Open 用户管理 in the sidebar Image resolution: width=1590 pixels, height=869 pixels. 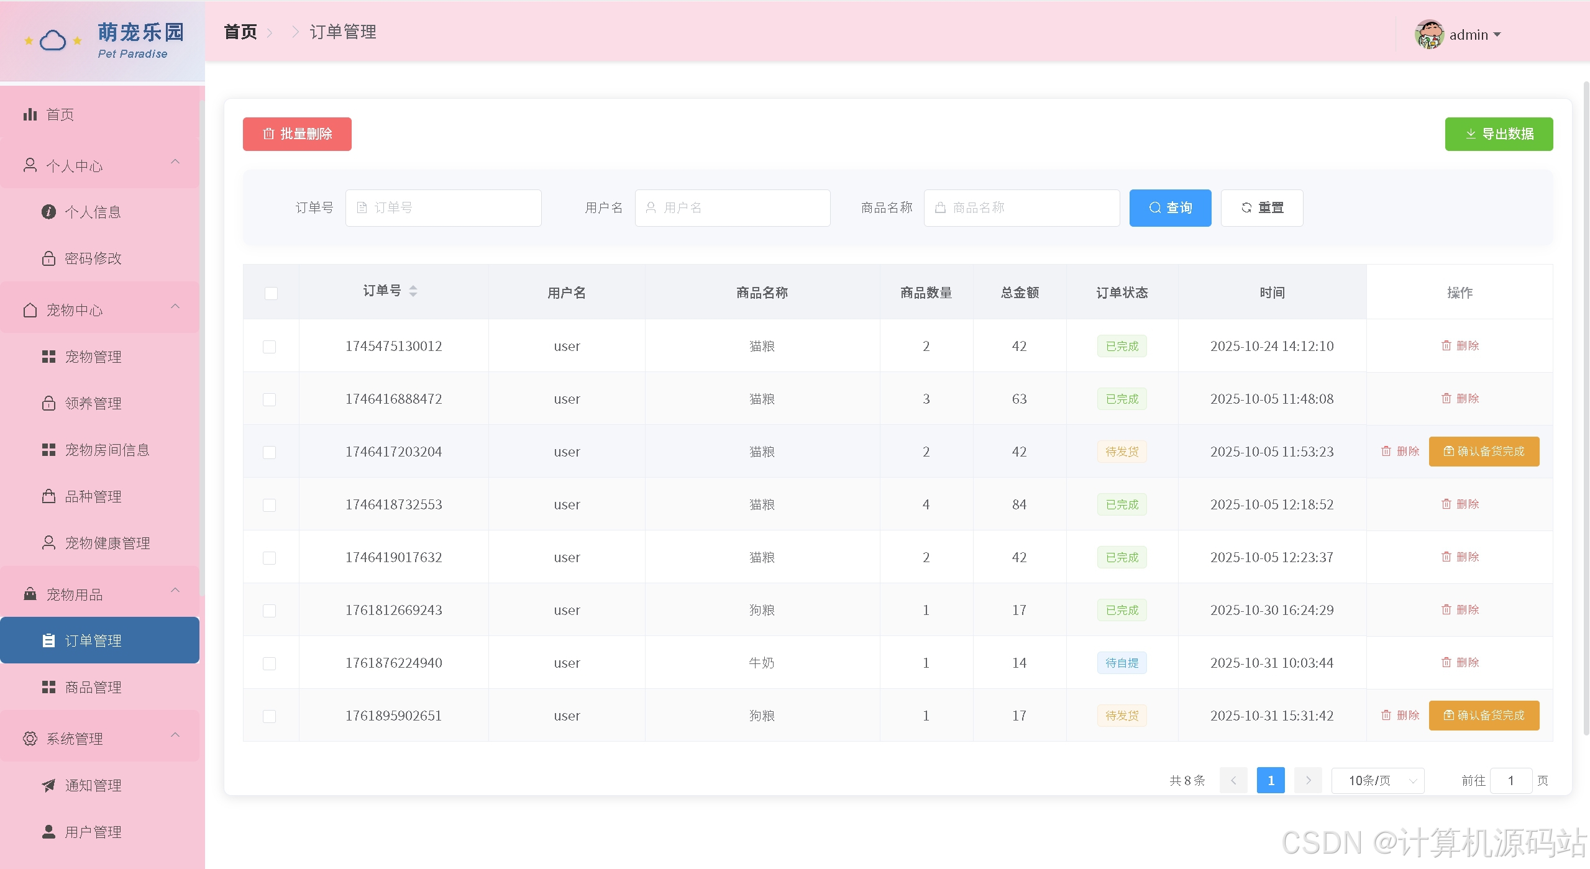coord(99,832)
